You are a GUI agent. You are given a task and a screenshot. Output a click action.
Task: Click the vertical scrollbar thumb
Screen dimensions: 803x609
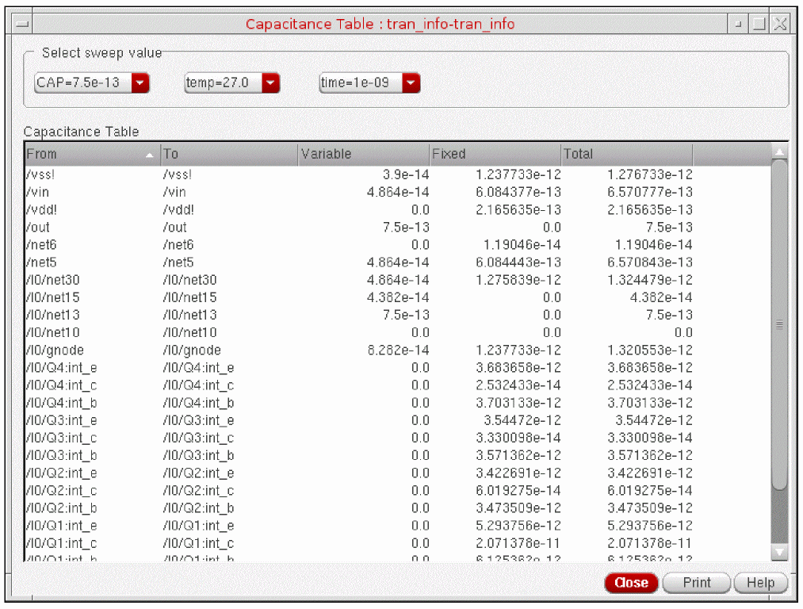coord(779,325)
